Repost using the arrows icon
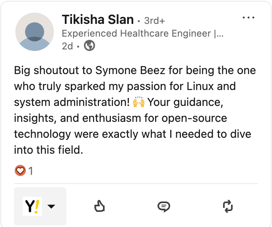Screen dimensions: 272x227 [x=228, y=206]
